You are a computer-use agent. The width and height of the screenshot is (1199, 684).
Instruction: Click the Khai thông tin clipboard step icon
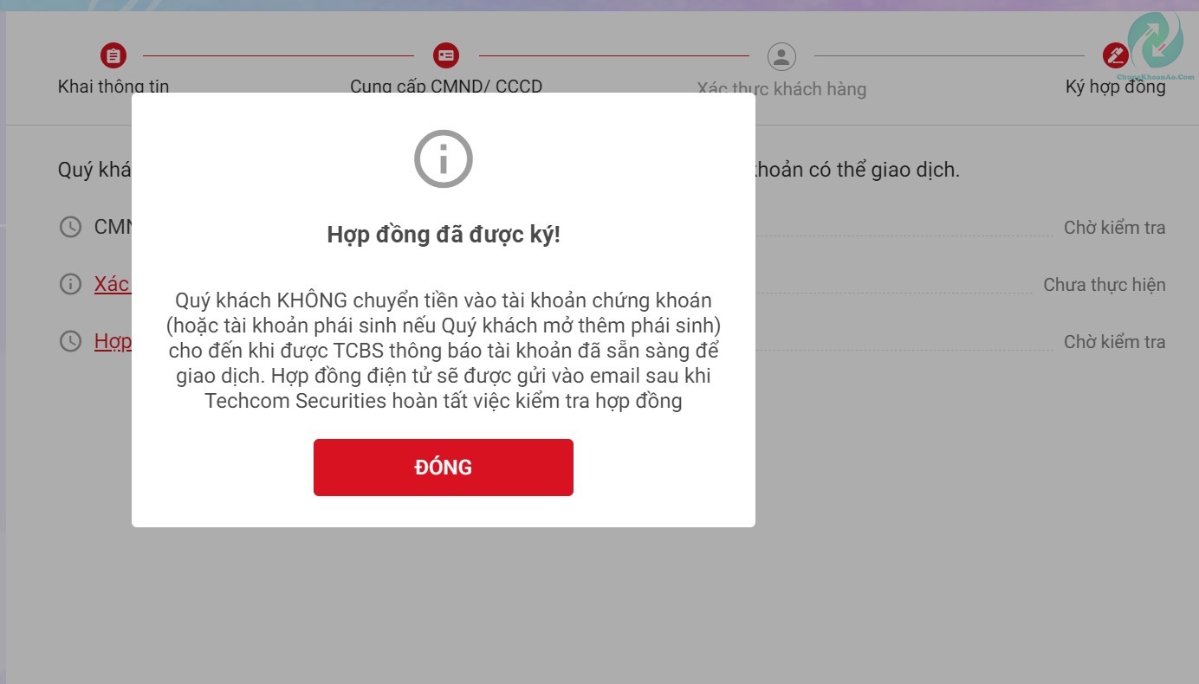pos(113,55)
